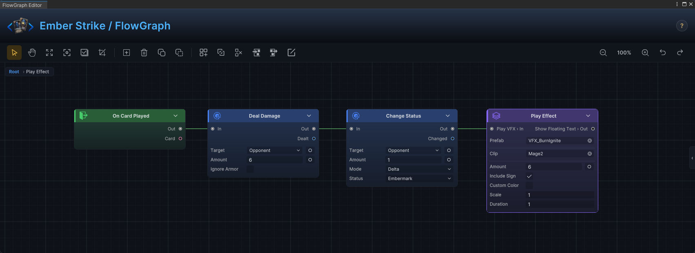
Task: Click Show Floating Text Out port
Action: pos(593,129)
